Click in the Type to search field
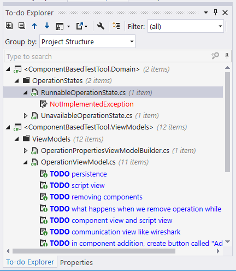 pos(108,56)
